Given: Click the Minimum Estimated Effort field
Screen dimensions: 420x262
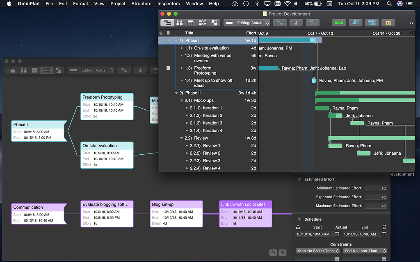Looking at the screenshot, I should (376, 188).
